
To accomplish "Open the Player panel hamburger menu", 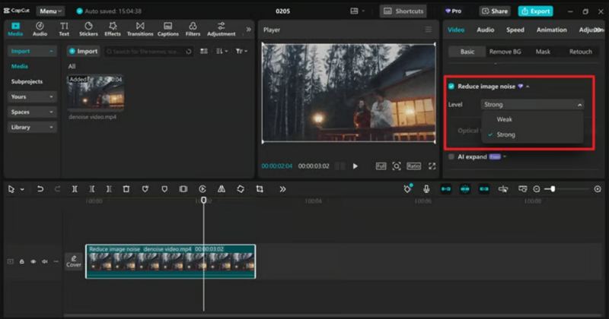I will [428, 30].
